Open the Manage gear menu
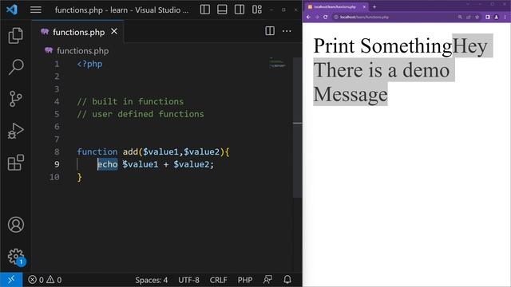Viewport: 511px width, 287px height. pyautogui.click(x=16, y=257)
